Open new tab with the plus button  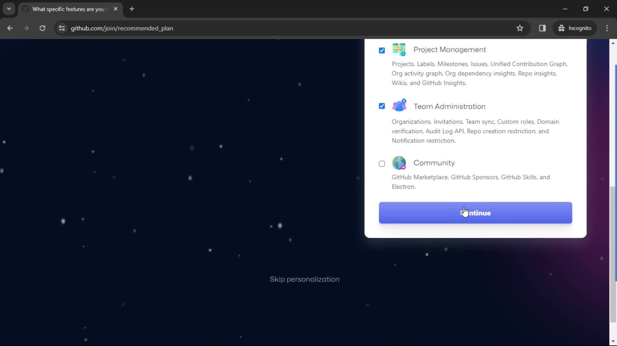point(131,9)
